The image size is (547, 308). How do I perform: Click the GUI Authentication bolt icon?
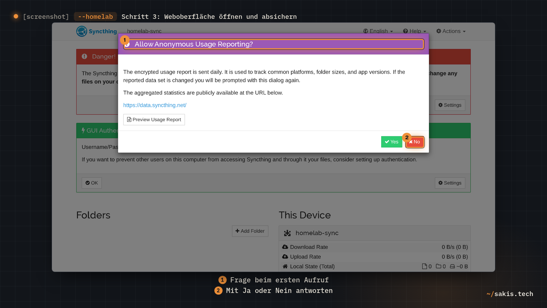(x=83, y=130)
